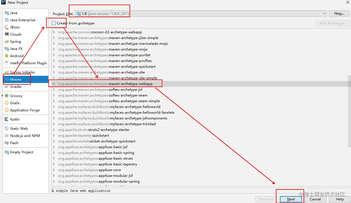This screenshot has height=203, width=351.
Task: Click the Gradle elephant icon
Action: (7, 87)
